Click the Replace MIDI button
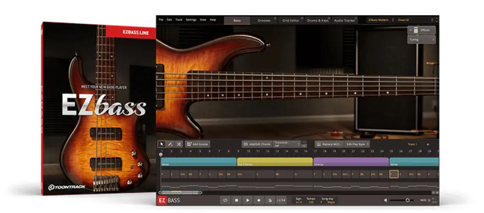Image resolution: width=484 pixels, height=213 pixels. coord(329,144)
